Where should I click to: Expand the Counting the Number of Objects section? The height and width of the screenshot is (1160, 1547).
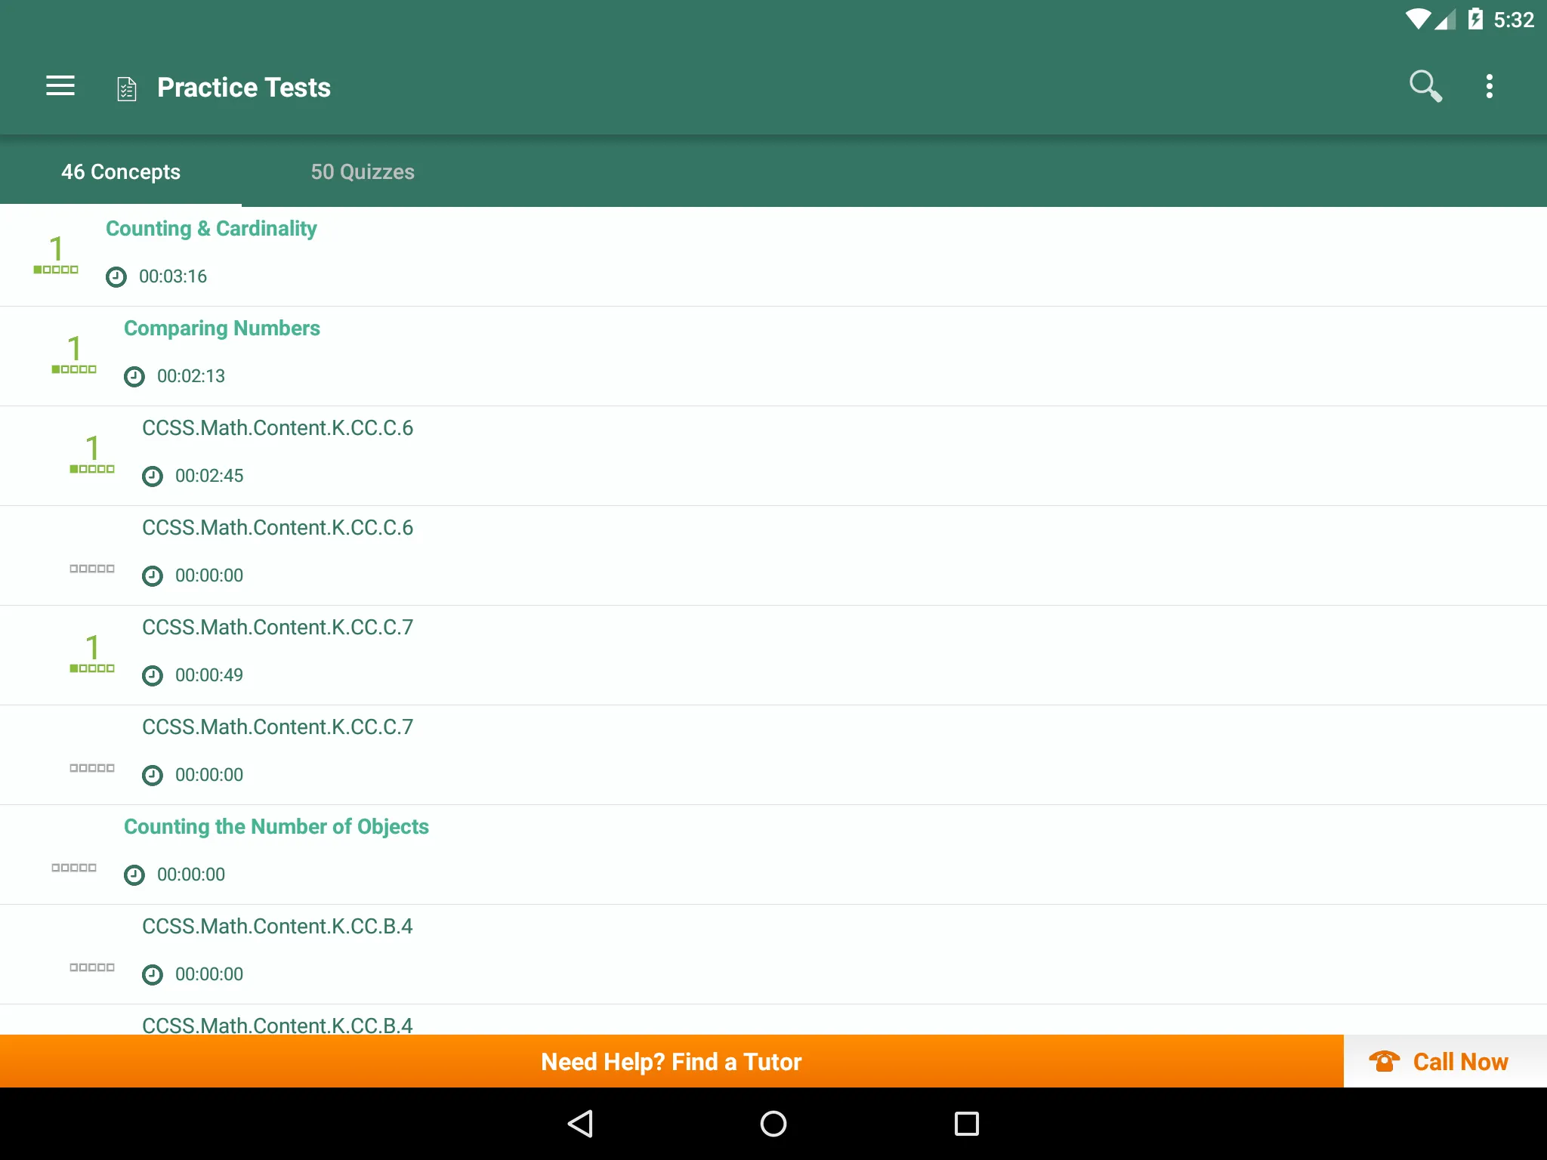pos(275,826)
